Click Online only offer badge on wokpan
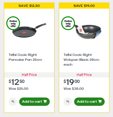This screenshot has width=113, height=117. tap(68, 23)
